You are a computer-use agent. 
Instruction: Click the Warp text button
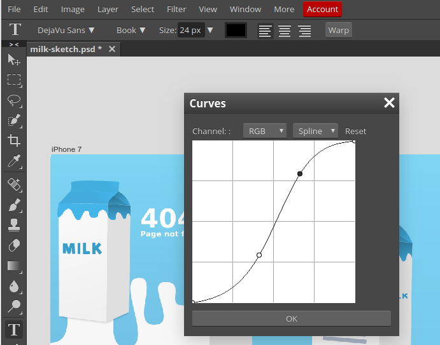pyautogui.click(x=338, y=30)
